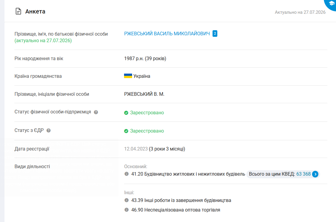Screen dimensions: 336x222
Task: Click 'Країна громадянства' label
Action: [x=38, y=76]
